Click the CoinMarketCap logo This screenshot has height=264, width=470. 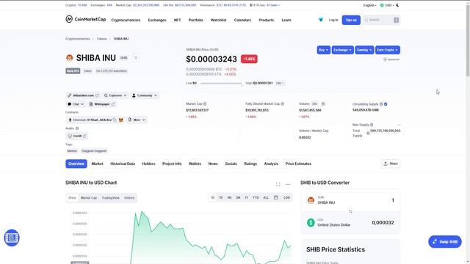86,19
